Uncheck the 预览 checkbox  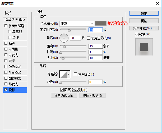tap(136, 35)
